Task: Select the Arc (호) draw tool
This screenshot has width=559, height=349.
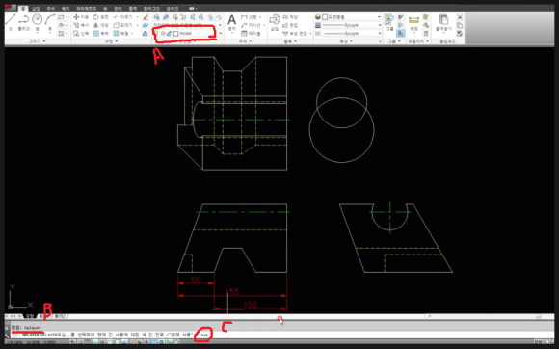Action: [x=50, y=22]
